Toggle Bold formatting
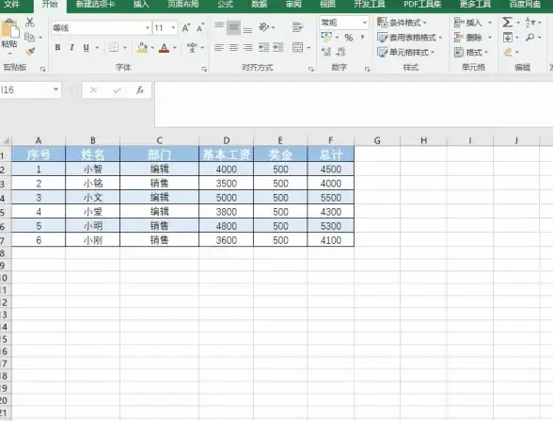Viewport: 553px width, 421px height. click(57, 47)
